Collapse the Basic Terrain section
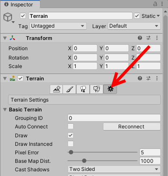The image size is (168, 176). click(5, 110)
